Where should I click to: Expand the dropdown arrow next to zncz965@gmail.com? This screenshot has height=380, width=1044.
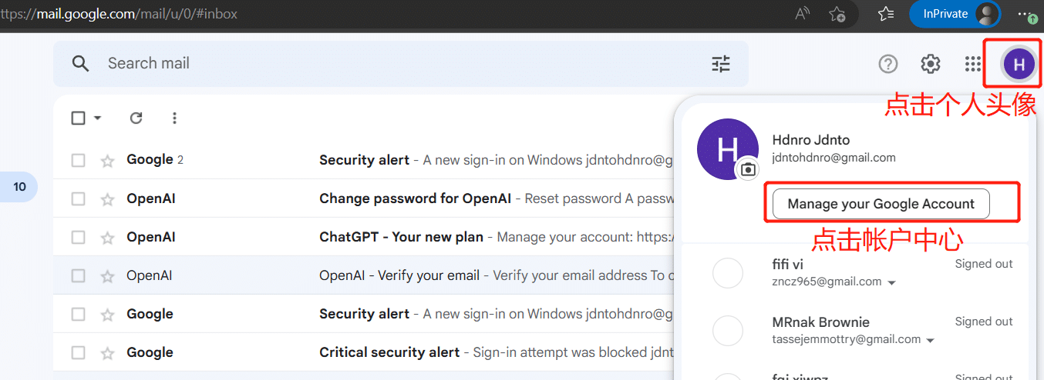(x=892, y=283)
